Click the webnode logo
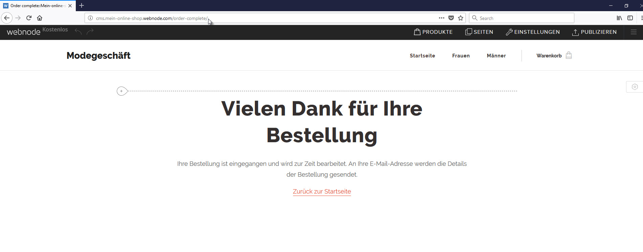This screenshot has width=643, height=252. pyautogui.click(x=24, y=32)
